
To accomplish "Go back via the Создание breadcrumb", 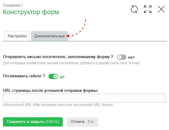I will pyautogui.click(x=12, y=5).
